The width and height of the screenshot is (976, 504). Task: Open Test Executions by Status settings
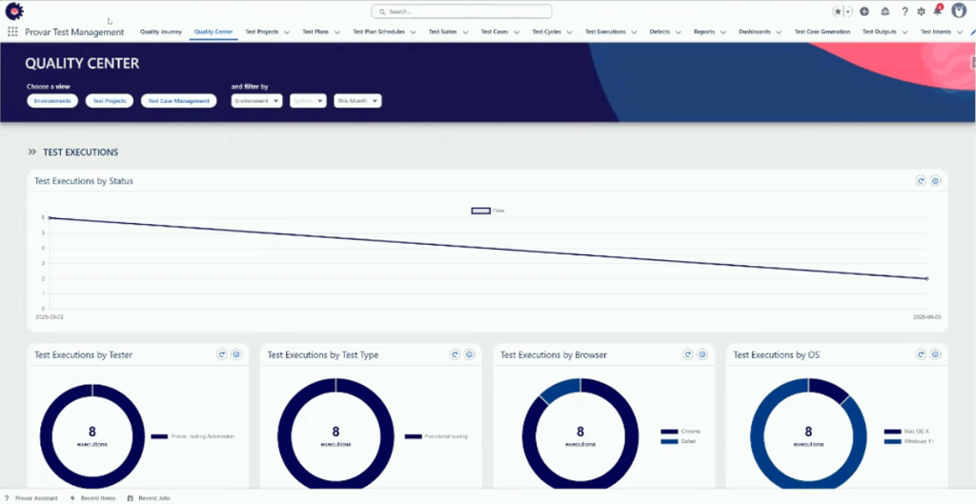936,181
